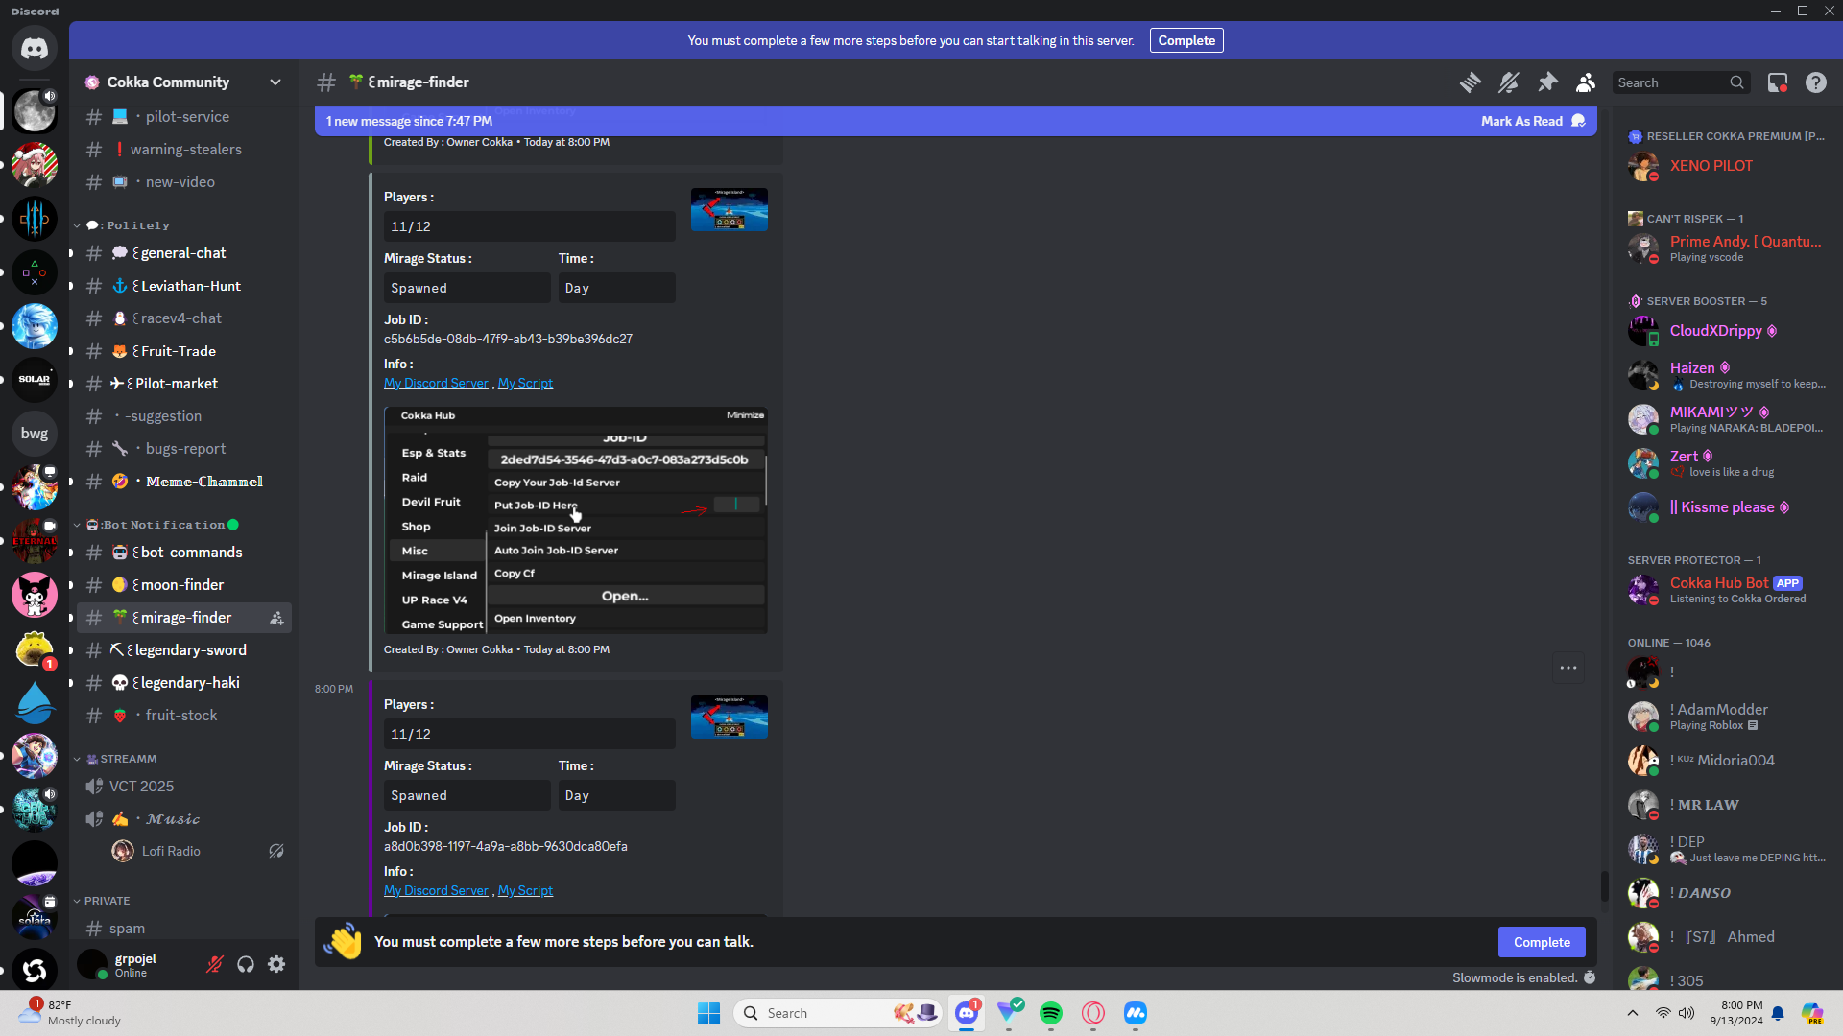Viewport: 1843px width, 1036px height.
Task: Open the bot-commands channel
Action: (184, 553)
